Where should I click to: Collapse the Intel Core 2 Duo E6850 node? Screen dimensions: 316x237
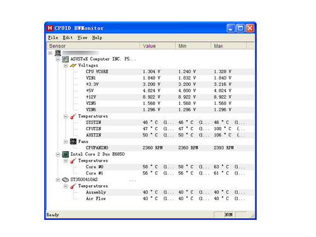58,154
